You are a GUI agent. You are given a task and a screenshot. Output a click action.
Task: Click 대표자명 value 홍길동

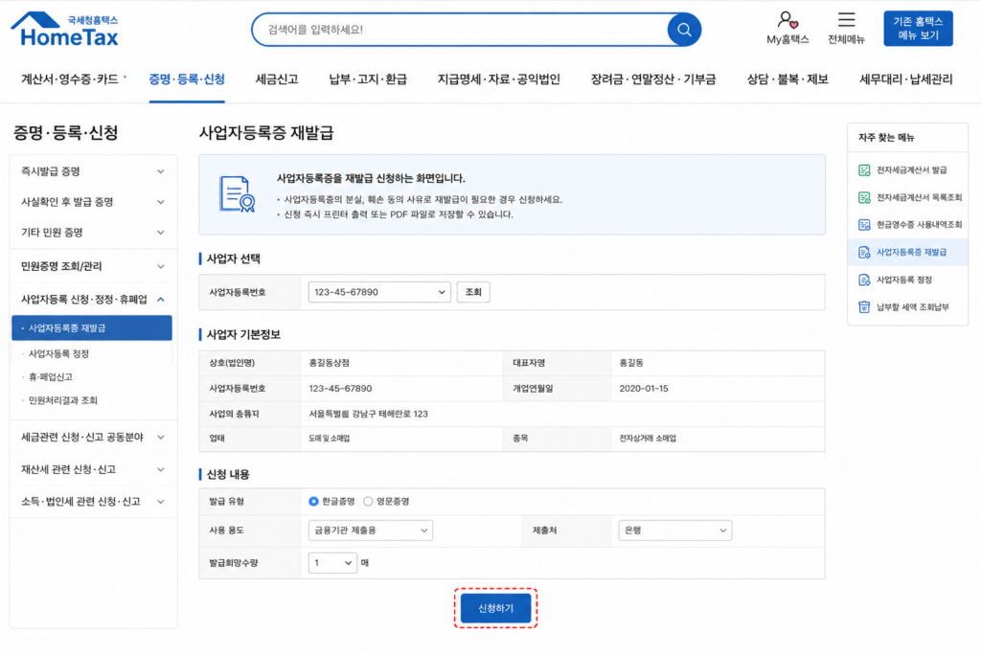[631, 363]
